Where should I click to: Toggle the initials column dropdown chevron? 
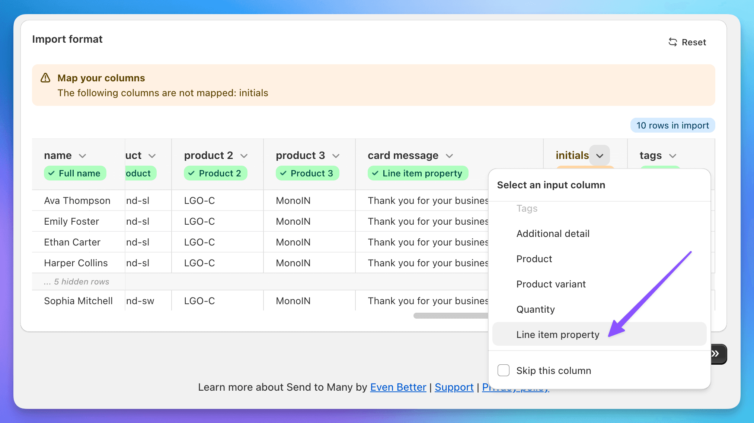point(600,156)
